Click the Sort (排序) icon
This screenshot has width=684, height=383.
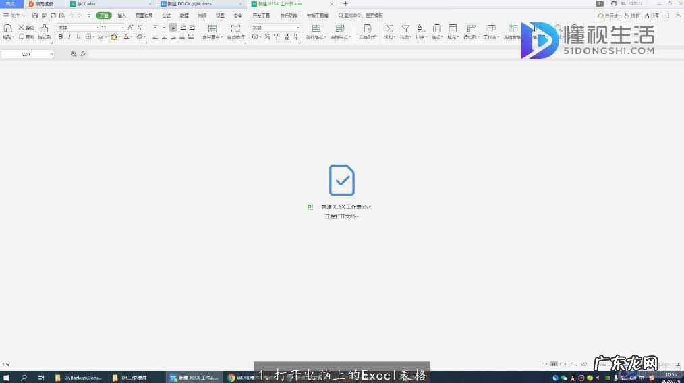point(421,28)
